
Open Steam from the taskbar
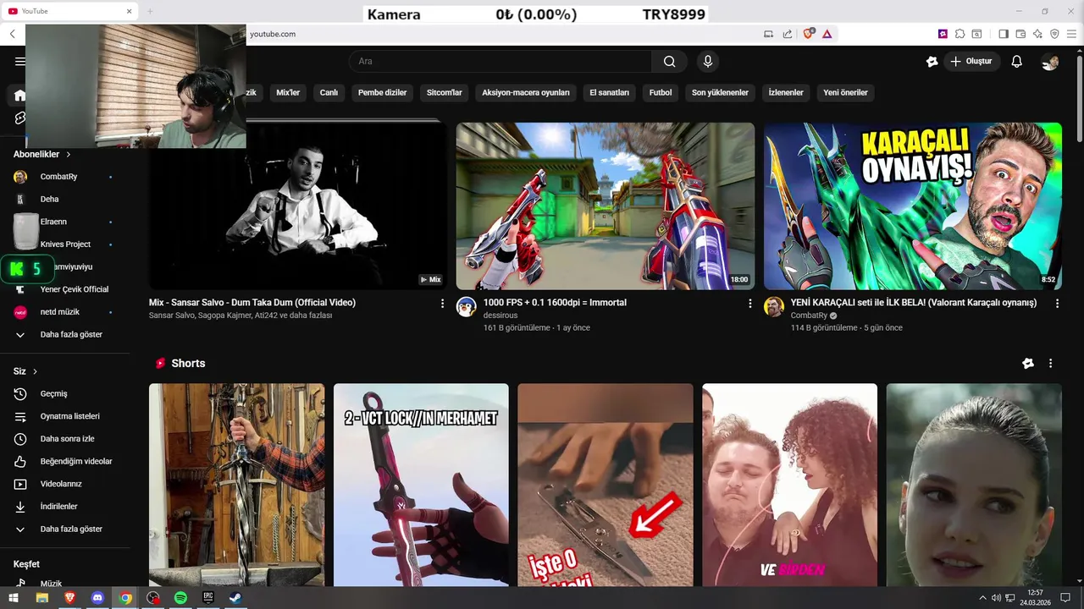235,598
